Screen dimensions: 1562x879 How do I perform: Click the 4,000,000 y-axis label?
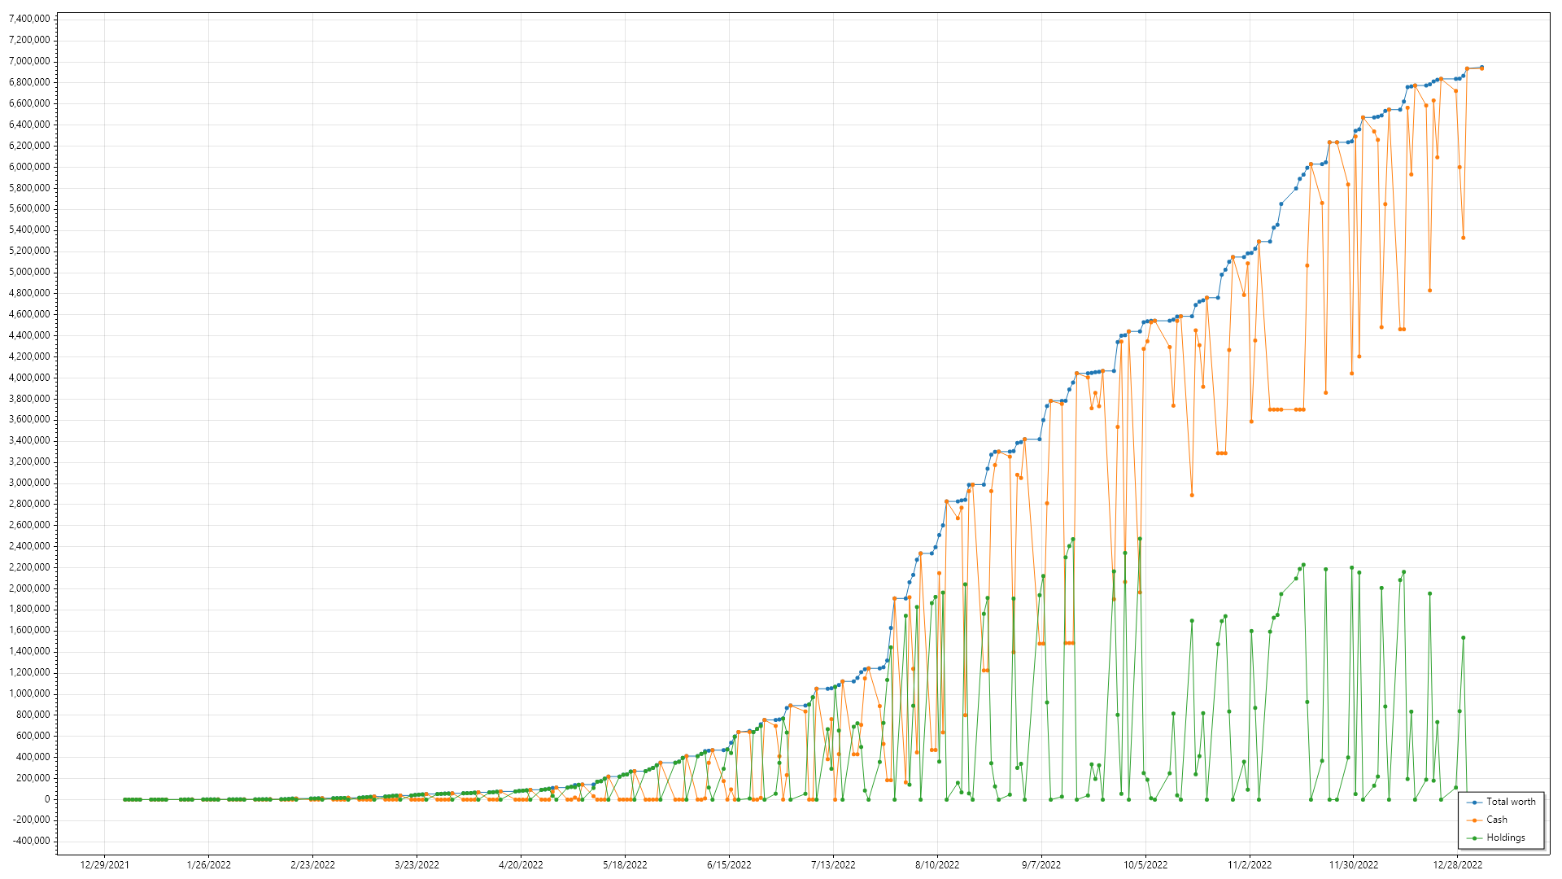28,378
